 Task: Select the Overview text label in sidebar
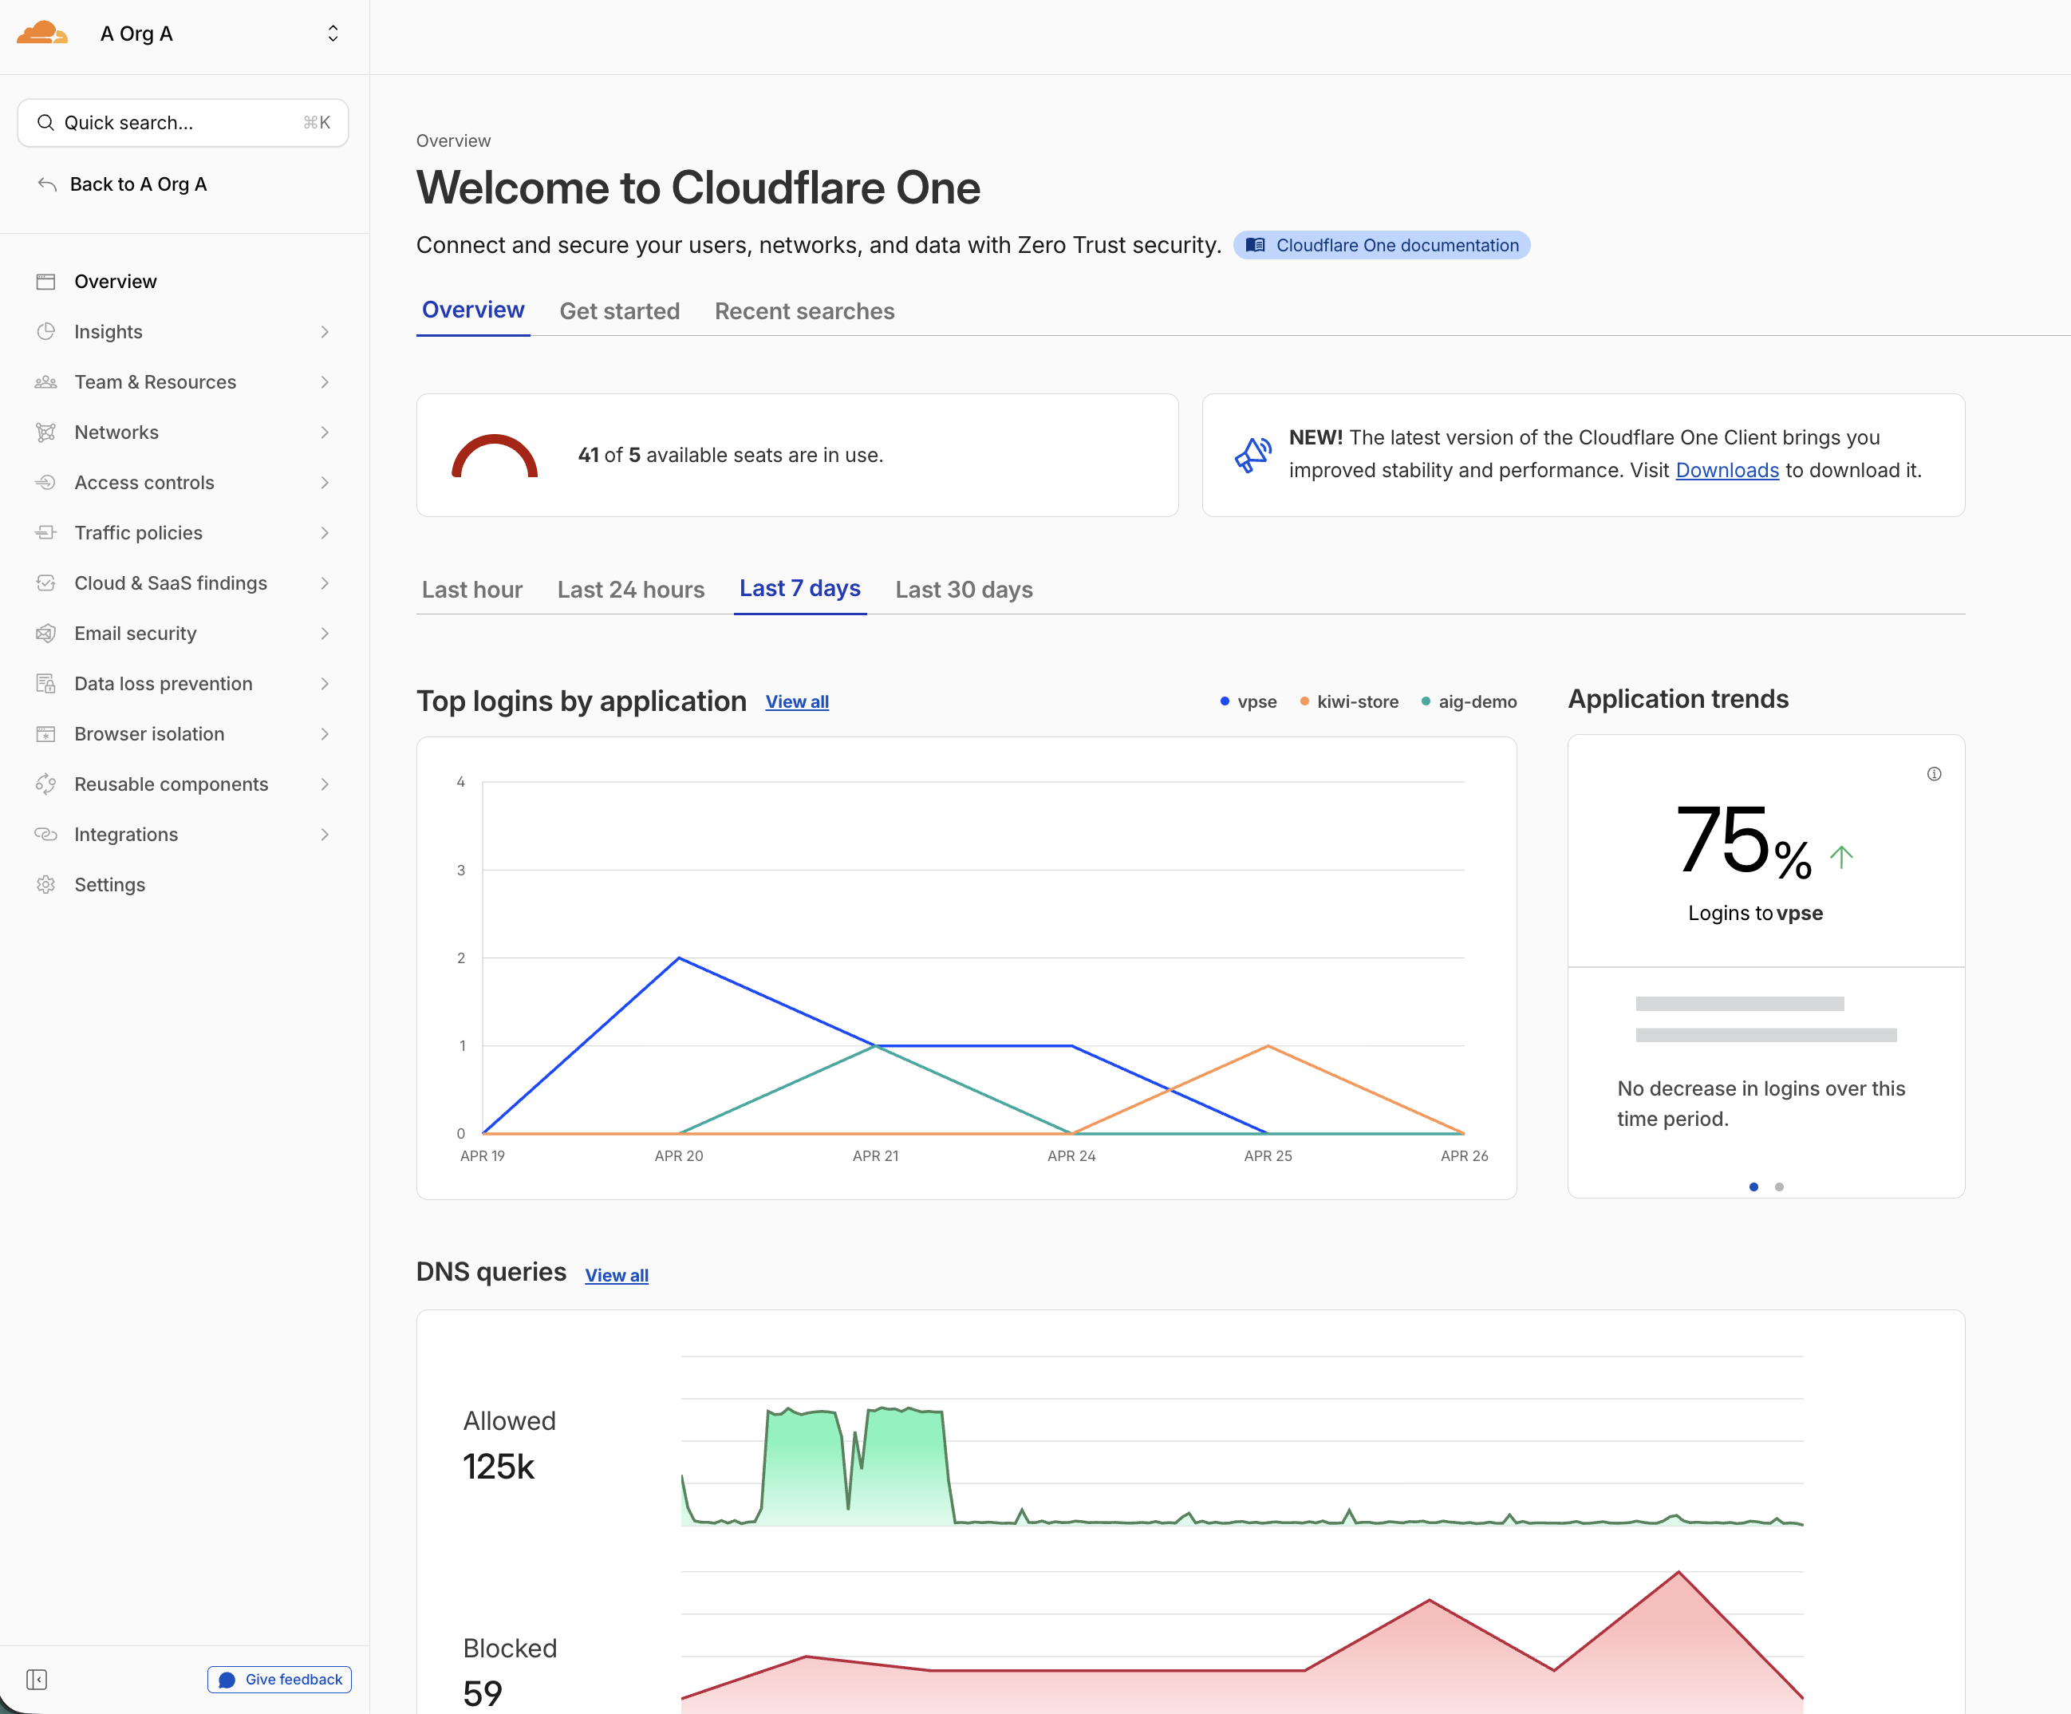coord(116,282)
